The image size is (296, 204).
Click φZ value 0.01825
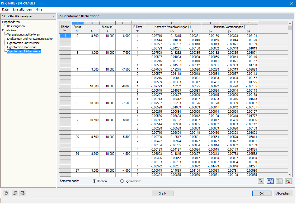pyautogui.click(x=248, y=150)
